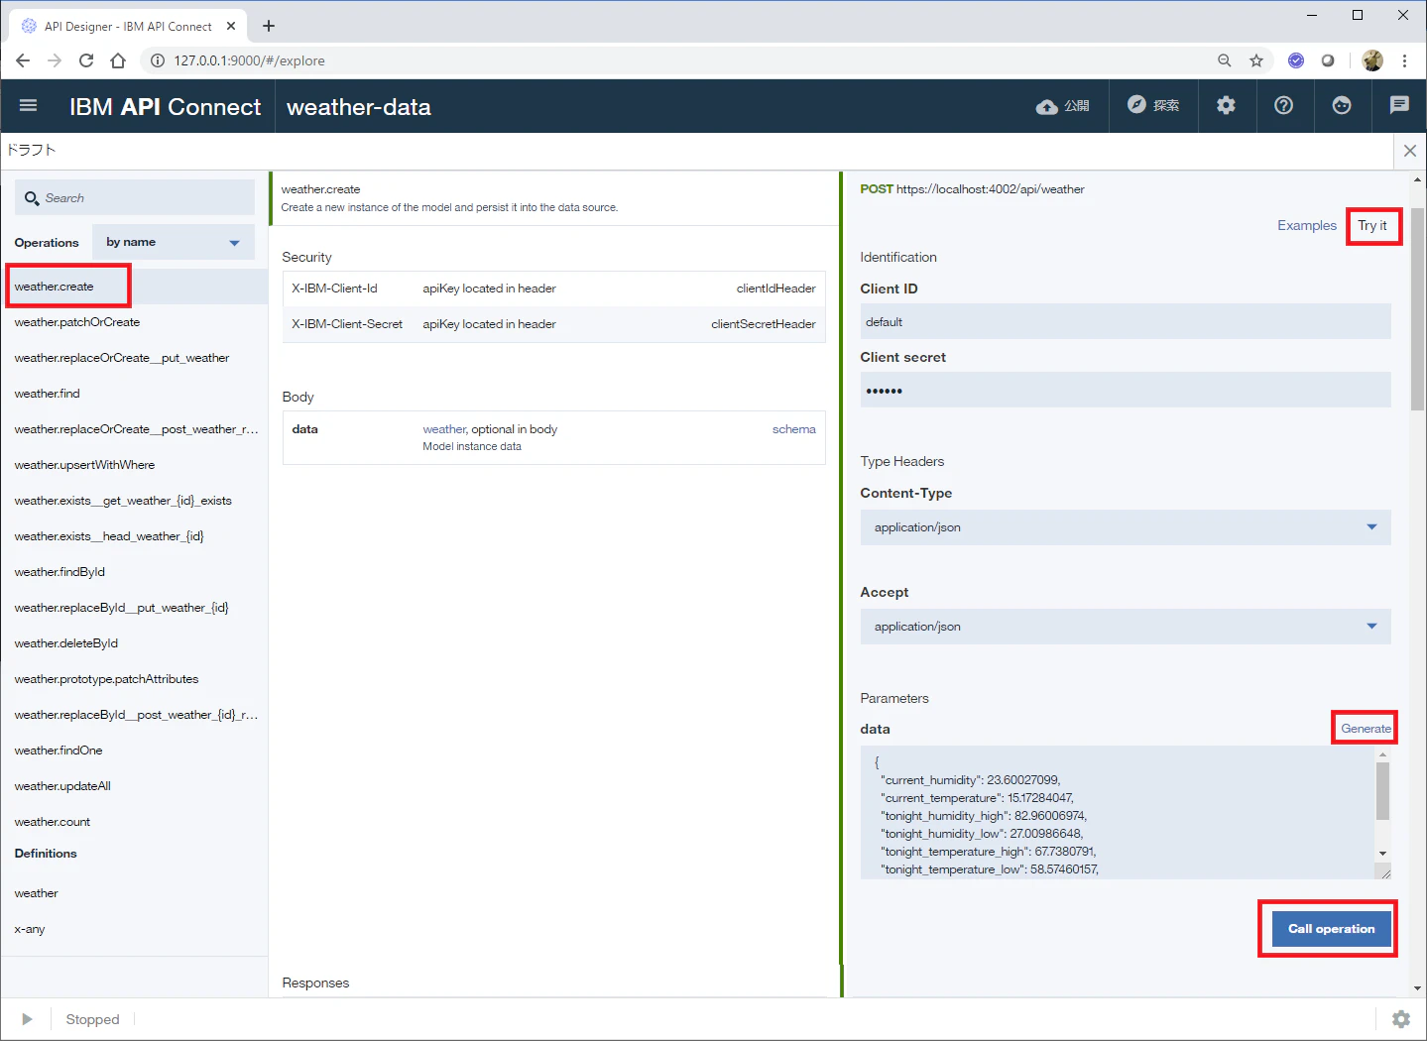Open the Accept header dropdown
Screen dimensions: 1427x1041
[1126, 627]
